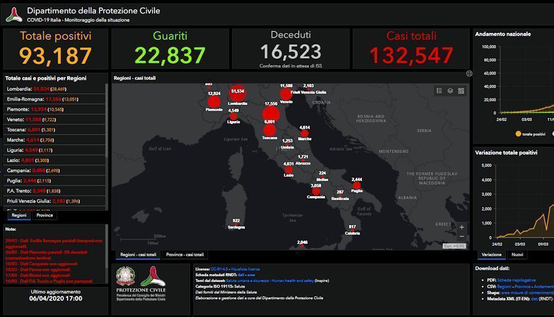
Task: Download the Regioni CSV file
Action: click(x=504, y=287)
